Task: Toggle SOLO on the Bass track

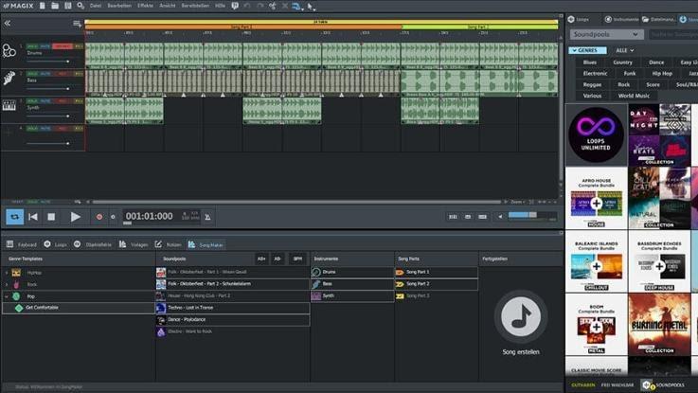Action: pyautogui.click(x=32, y=74)
